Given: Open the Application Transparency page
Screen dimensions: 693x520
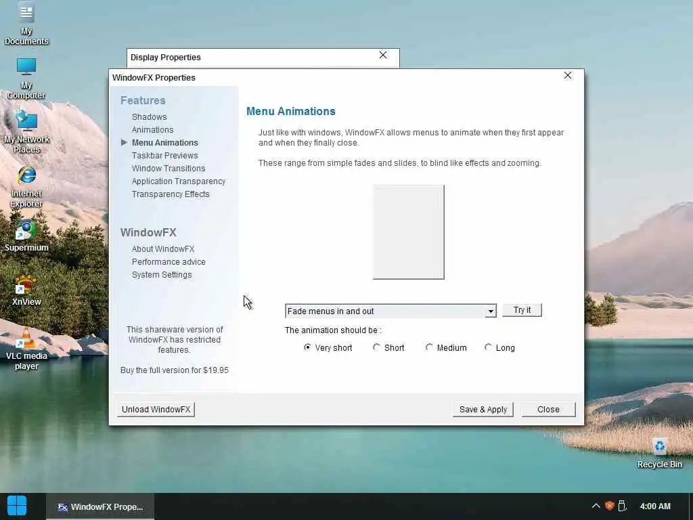Looking at the screenshot, I should pyautogui.click(x=179, y=181).
